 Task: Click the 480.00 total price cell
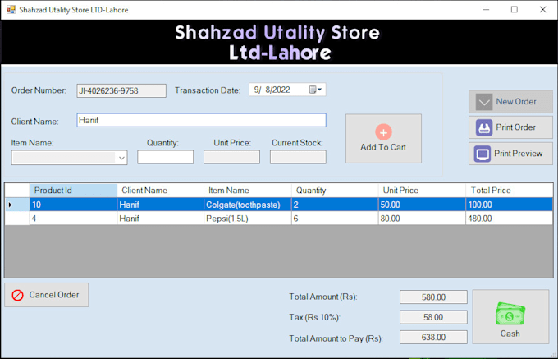(510, 219)
